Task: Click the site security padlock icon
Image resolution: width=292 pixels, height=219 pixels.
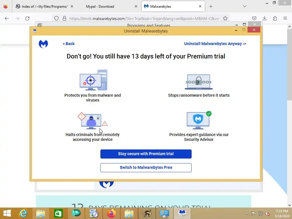Action: point(64,18)
